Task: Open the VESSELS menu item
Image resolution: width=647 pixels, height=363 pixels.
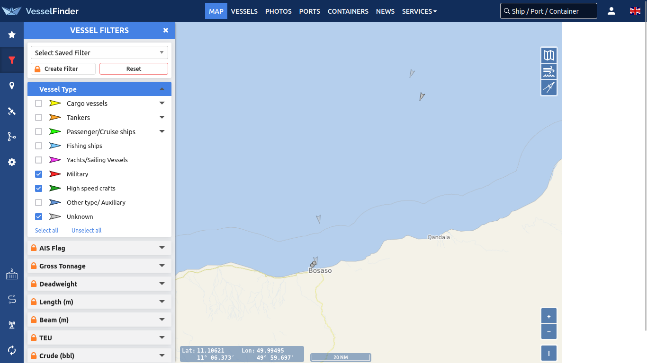Action: pos(244,11)
